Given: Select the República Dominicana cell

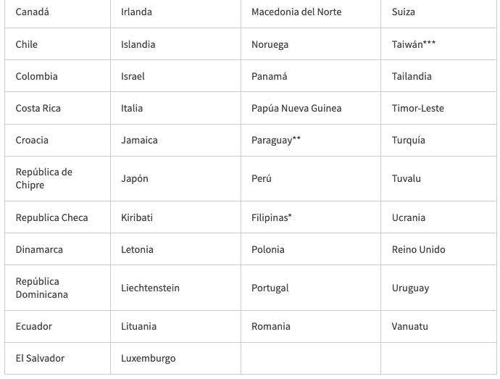Looking at the screenshot, I should (42, 288).
